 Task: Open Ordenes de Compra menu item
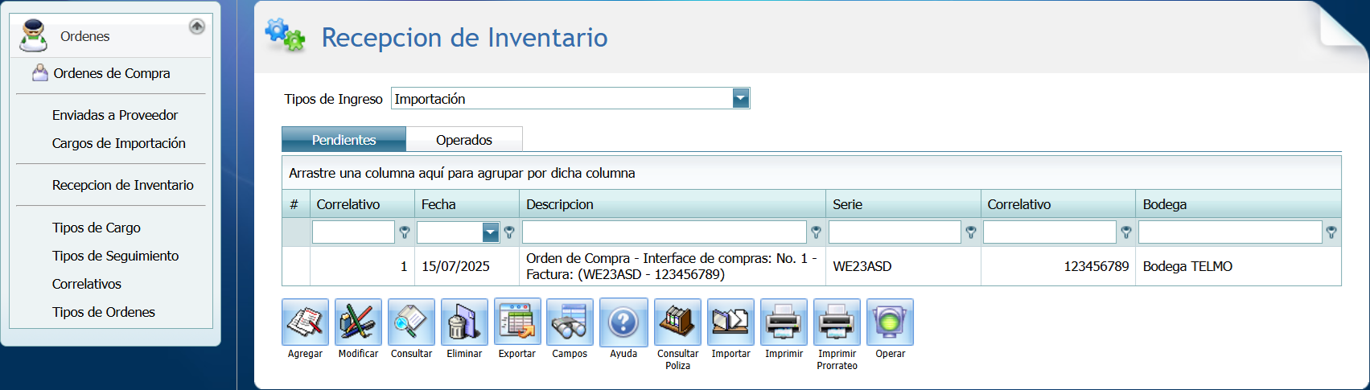112,73
